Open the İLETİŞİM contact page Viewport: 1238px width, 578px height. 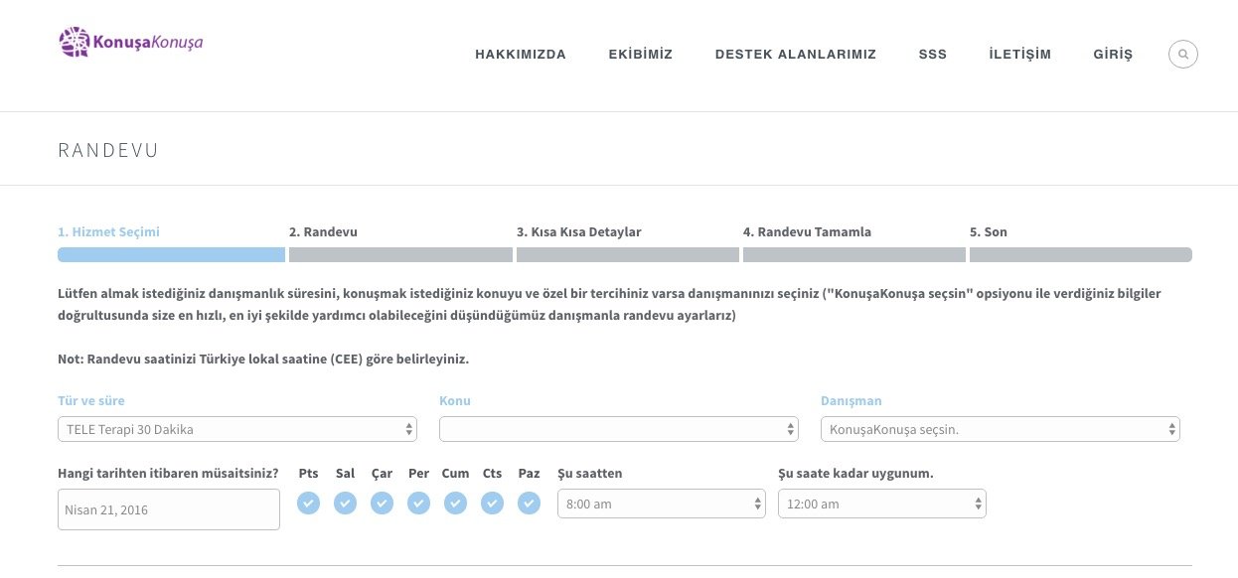point(1019,55)
